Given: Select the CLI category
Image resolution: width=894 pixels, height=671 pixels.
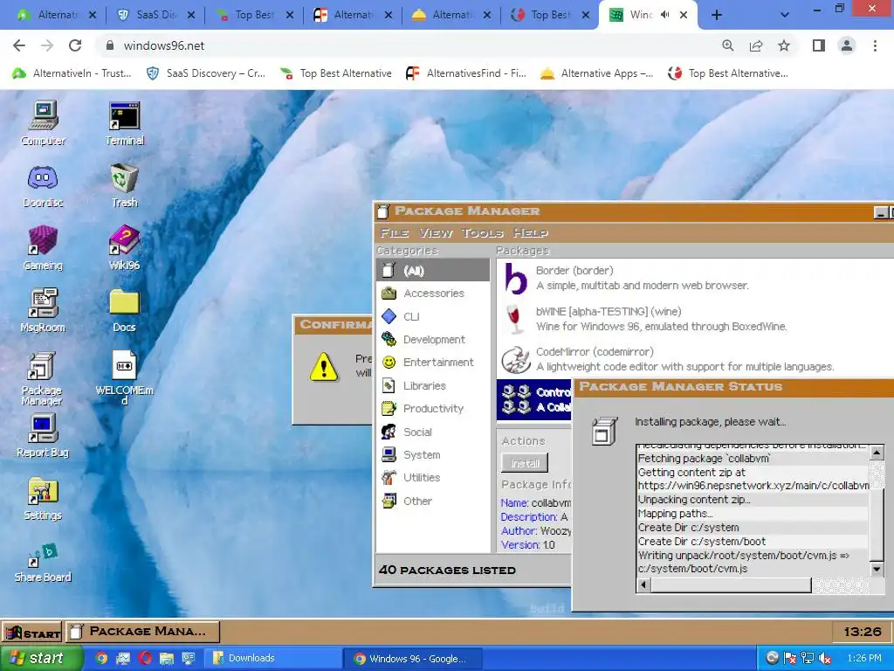Looking at the screenshot, I should pos(433,316).
